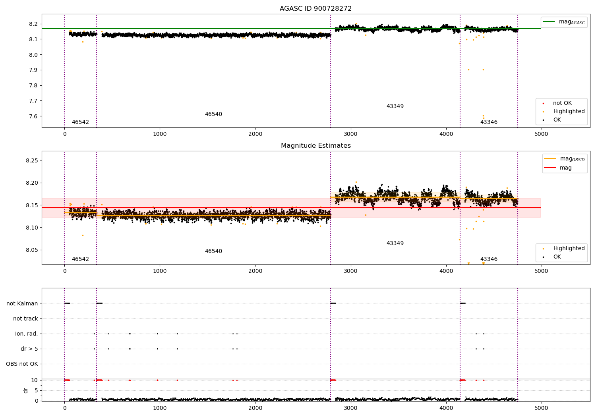Click the 'dr > 5' axis label
This screenshot has height=417, width=596.
[29, 349]
